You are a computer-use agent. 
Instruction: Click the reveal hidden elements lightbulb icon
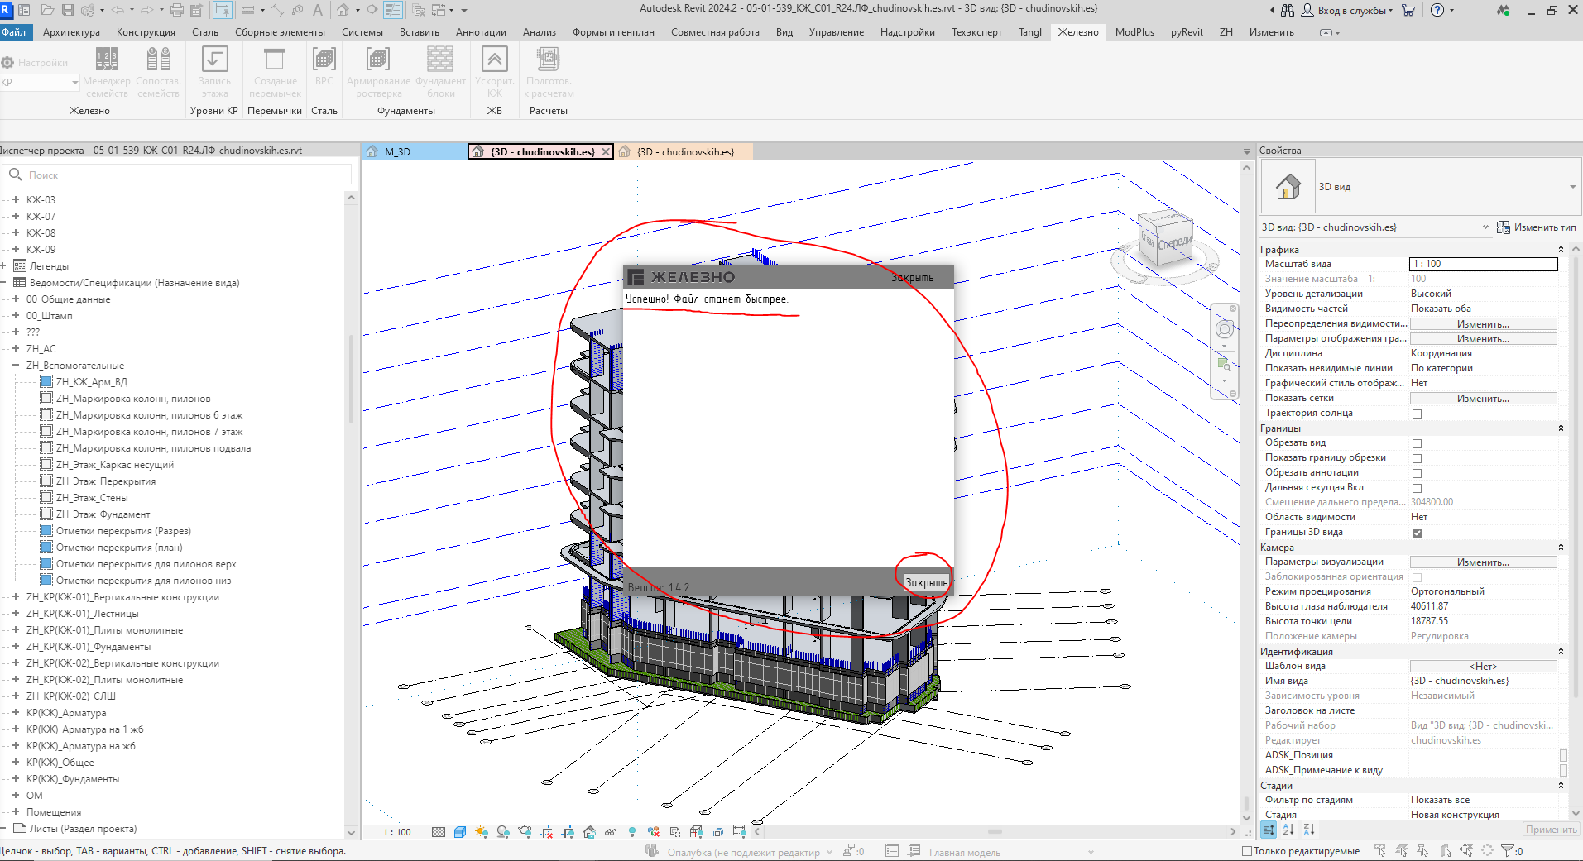tap(632, 832)
